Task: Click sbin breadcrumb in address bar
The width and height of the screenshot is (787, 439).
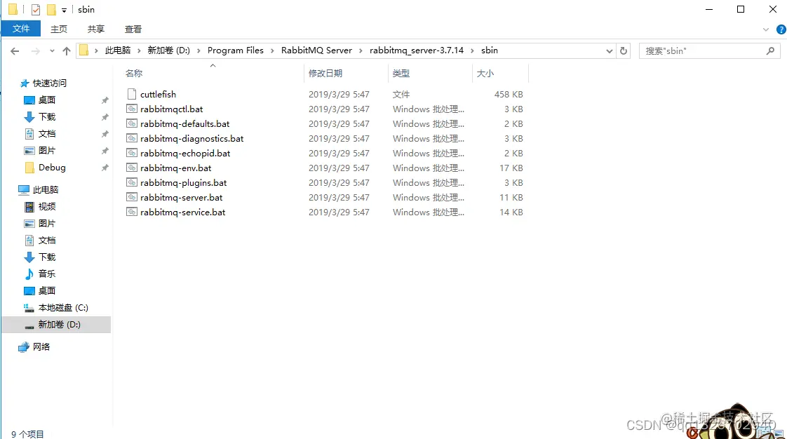Action: click(490, 50)
